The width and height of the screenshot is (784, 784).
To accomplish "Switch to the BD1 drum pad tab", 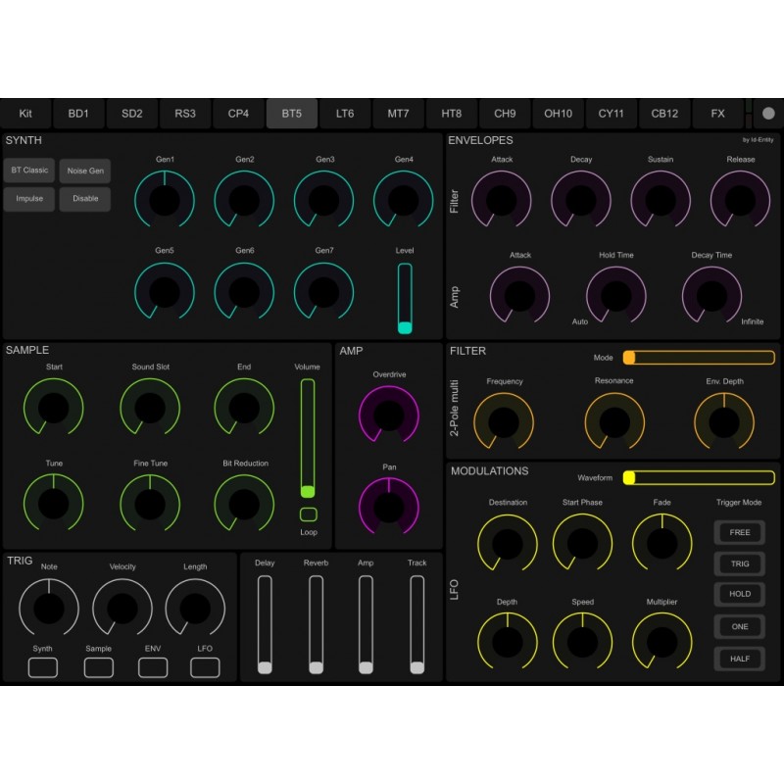I will coord(78,113).
